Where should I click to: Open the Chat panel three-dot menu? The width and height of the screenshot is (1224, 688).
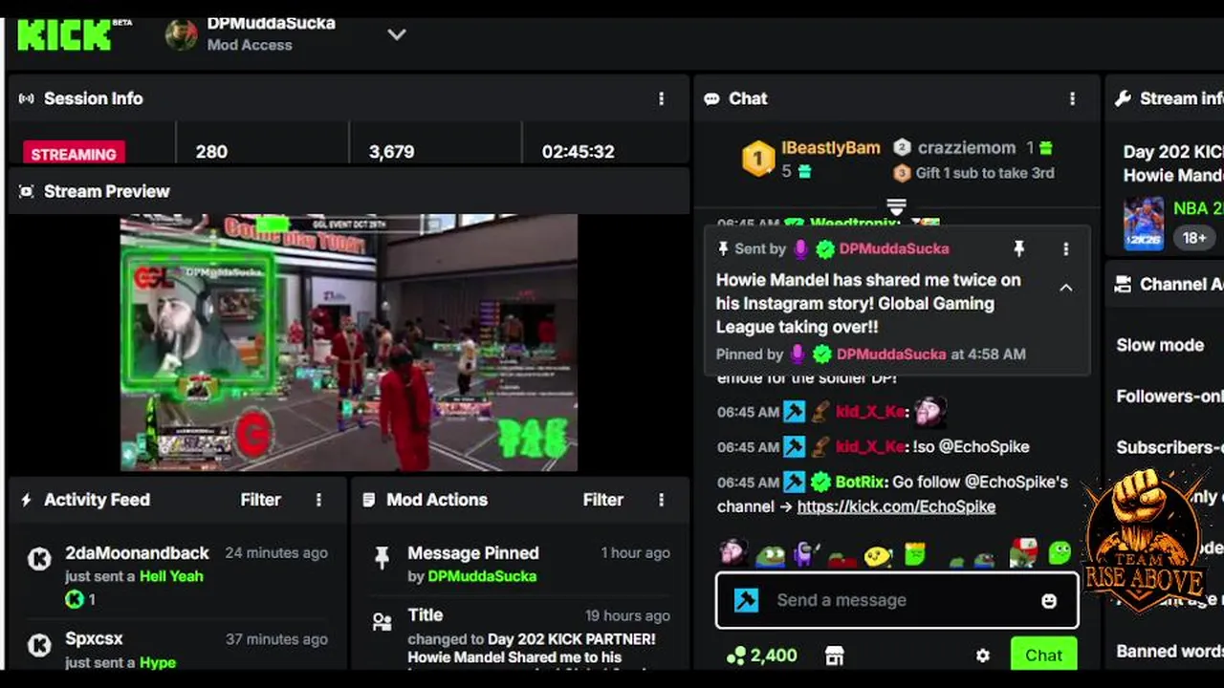point(1072,98)
